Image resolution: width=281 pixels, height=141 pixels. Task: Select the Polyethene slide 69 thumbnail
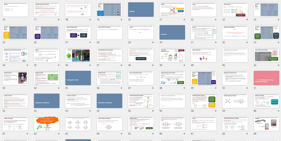pyautogui.click(x=266, y=123)
